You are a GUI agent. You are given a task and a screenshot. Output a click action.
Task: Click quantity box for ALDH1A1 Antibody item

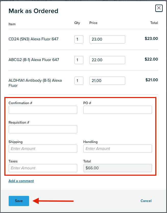tap(79, 81)
